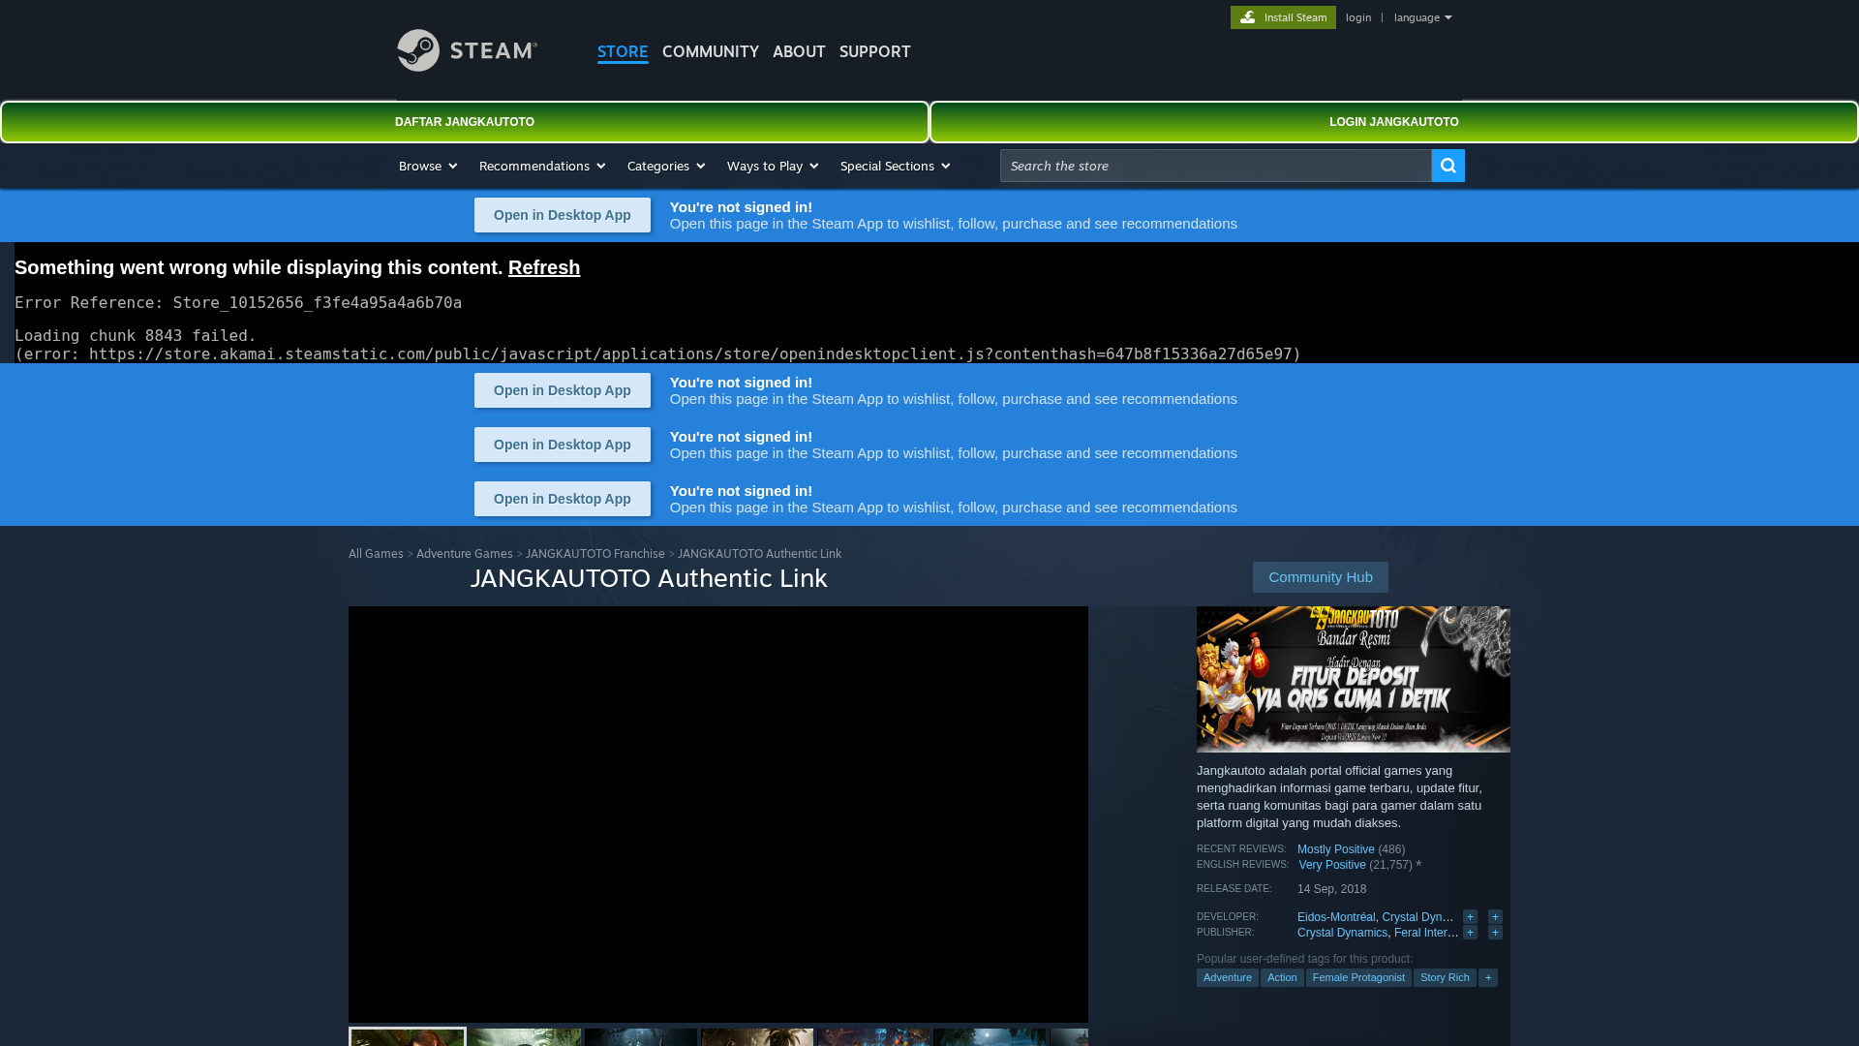This screenshot has height=1046, width=1859.
Task: Open Very Positive English reviews
Action: click(1332, 865)
